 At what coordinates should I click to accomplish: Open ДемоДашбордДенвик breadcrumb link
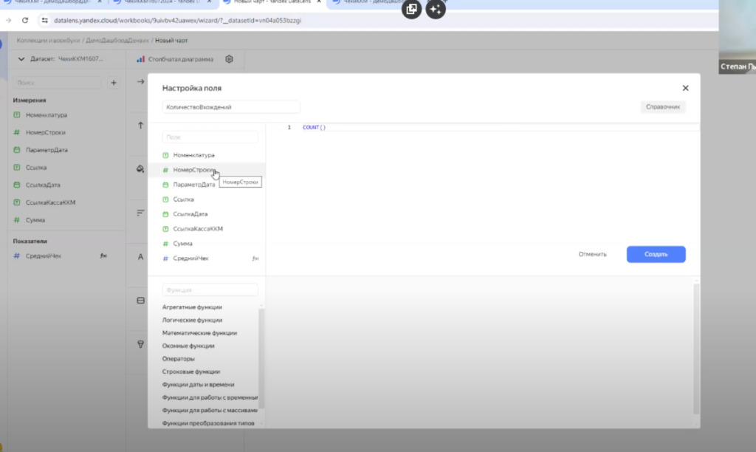(x=117, y=40)
